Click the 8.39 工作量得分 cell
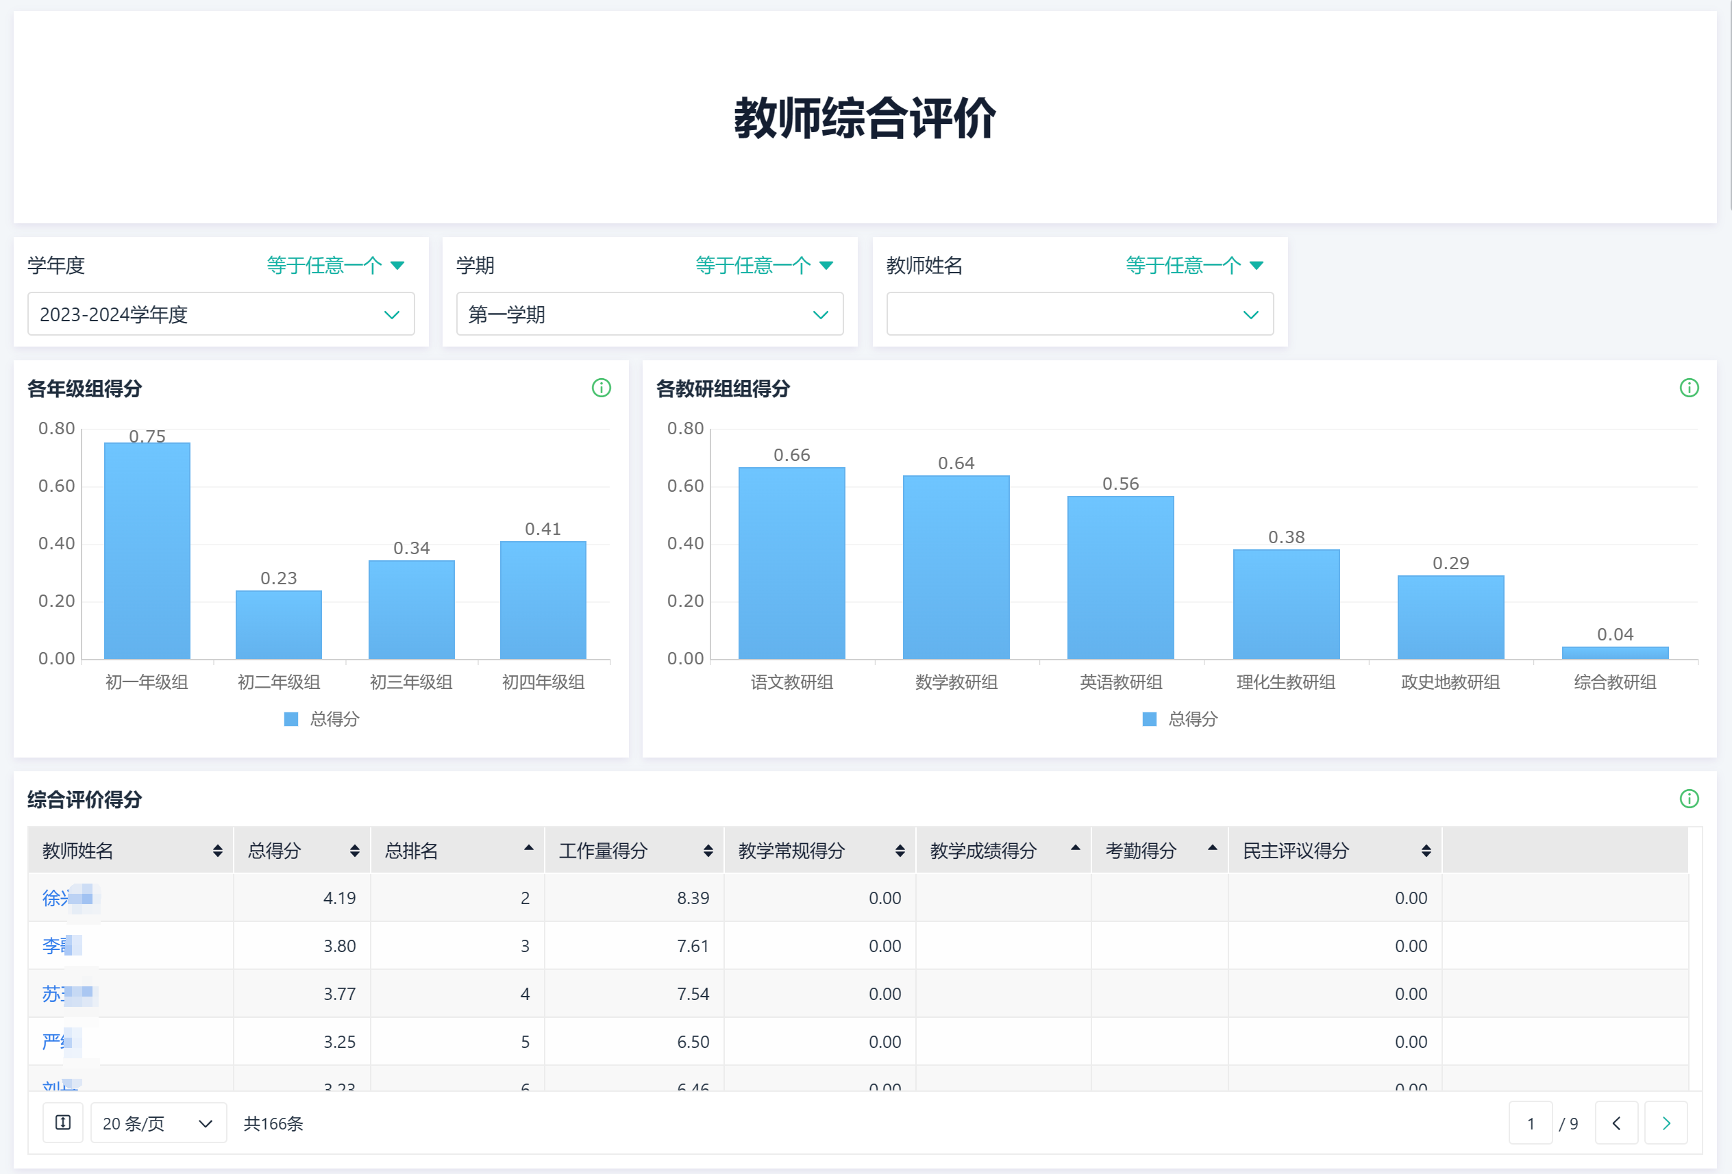Screen dimensions: 1732x1174 coord(634,898)
